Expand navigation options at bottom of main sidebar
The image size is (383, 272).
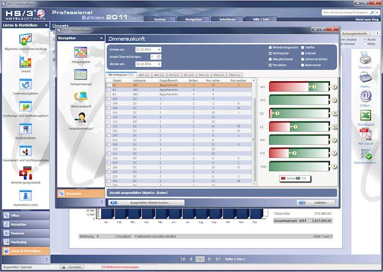(47, 260)
